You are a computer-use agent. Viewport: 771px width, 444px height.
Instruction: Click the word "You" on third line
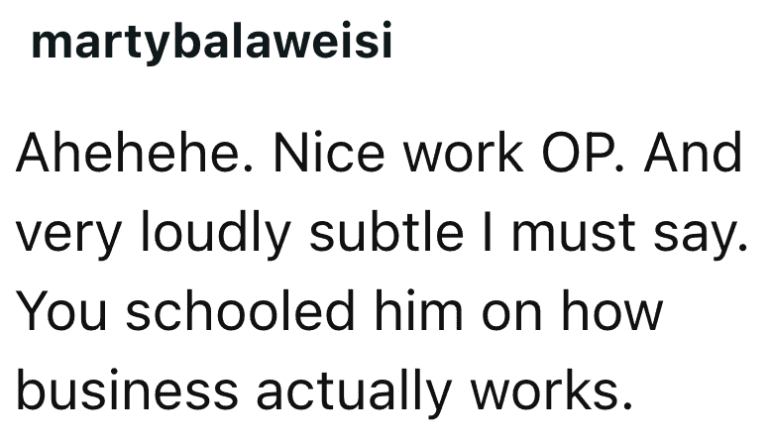pyautogui.click(x=61, y=311)
